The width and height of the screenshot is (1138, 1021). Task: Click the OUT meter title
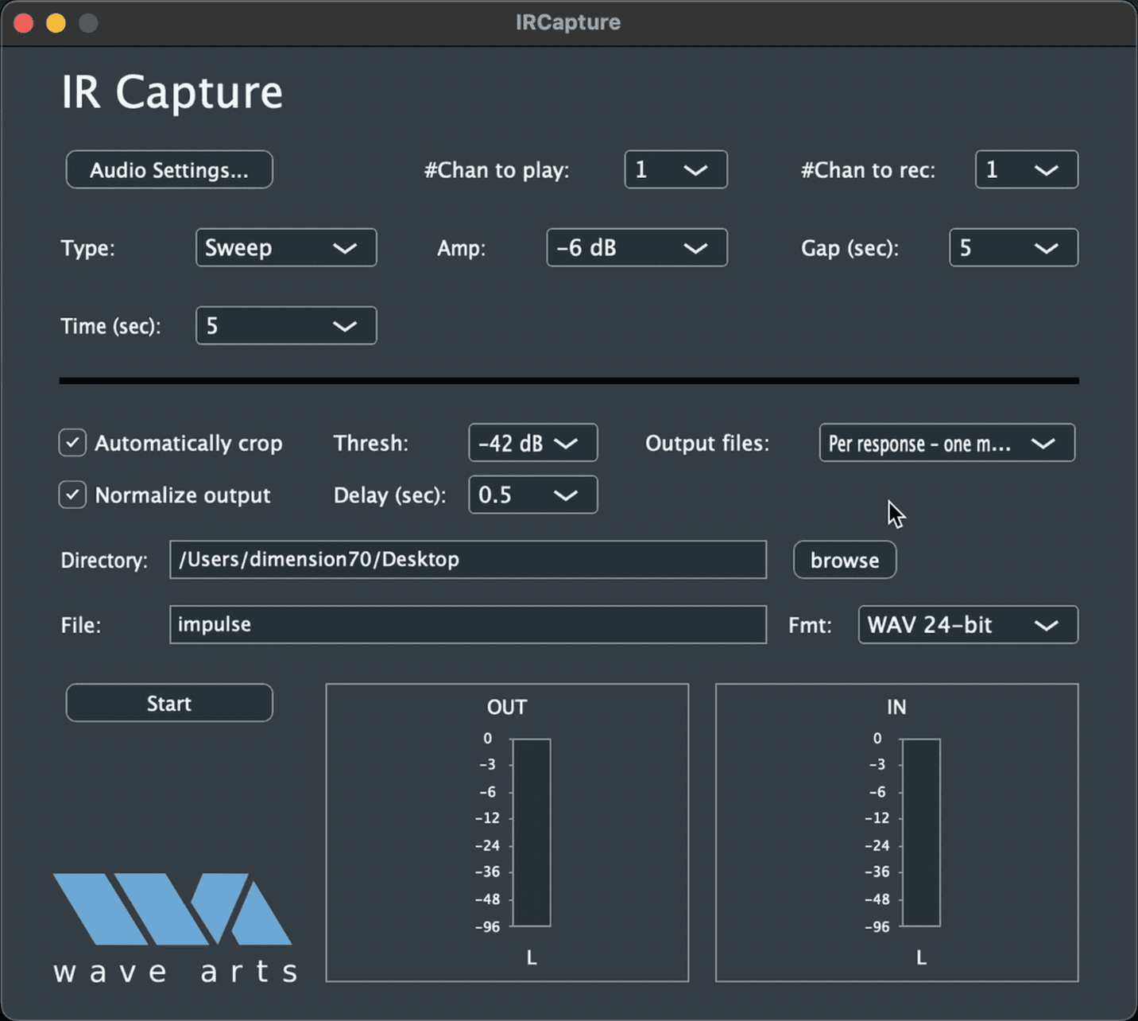(x=507, y=707)
